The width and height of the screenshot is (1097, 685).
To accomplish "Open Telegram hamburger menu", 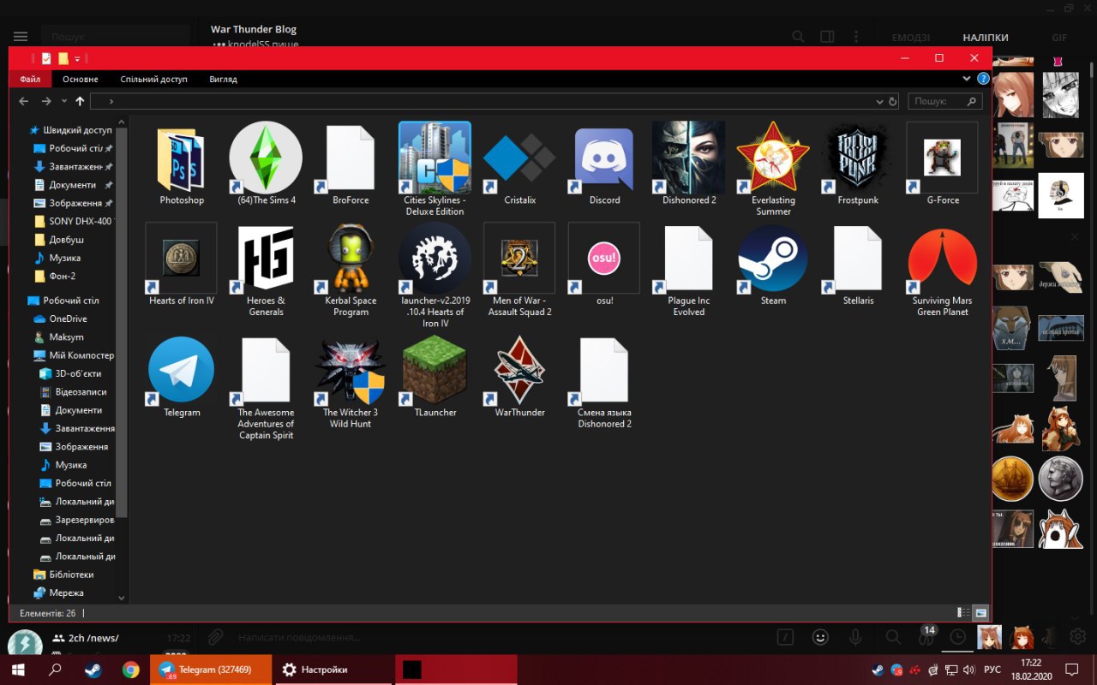I will [21, 37].
